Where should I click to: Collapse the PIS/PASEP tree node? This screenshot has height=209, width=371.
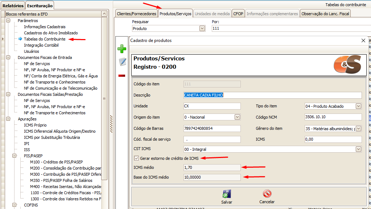click(x=14, y=156)
